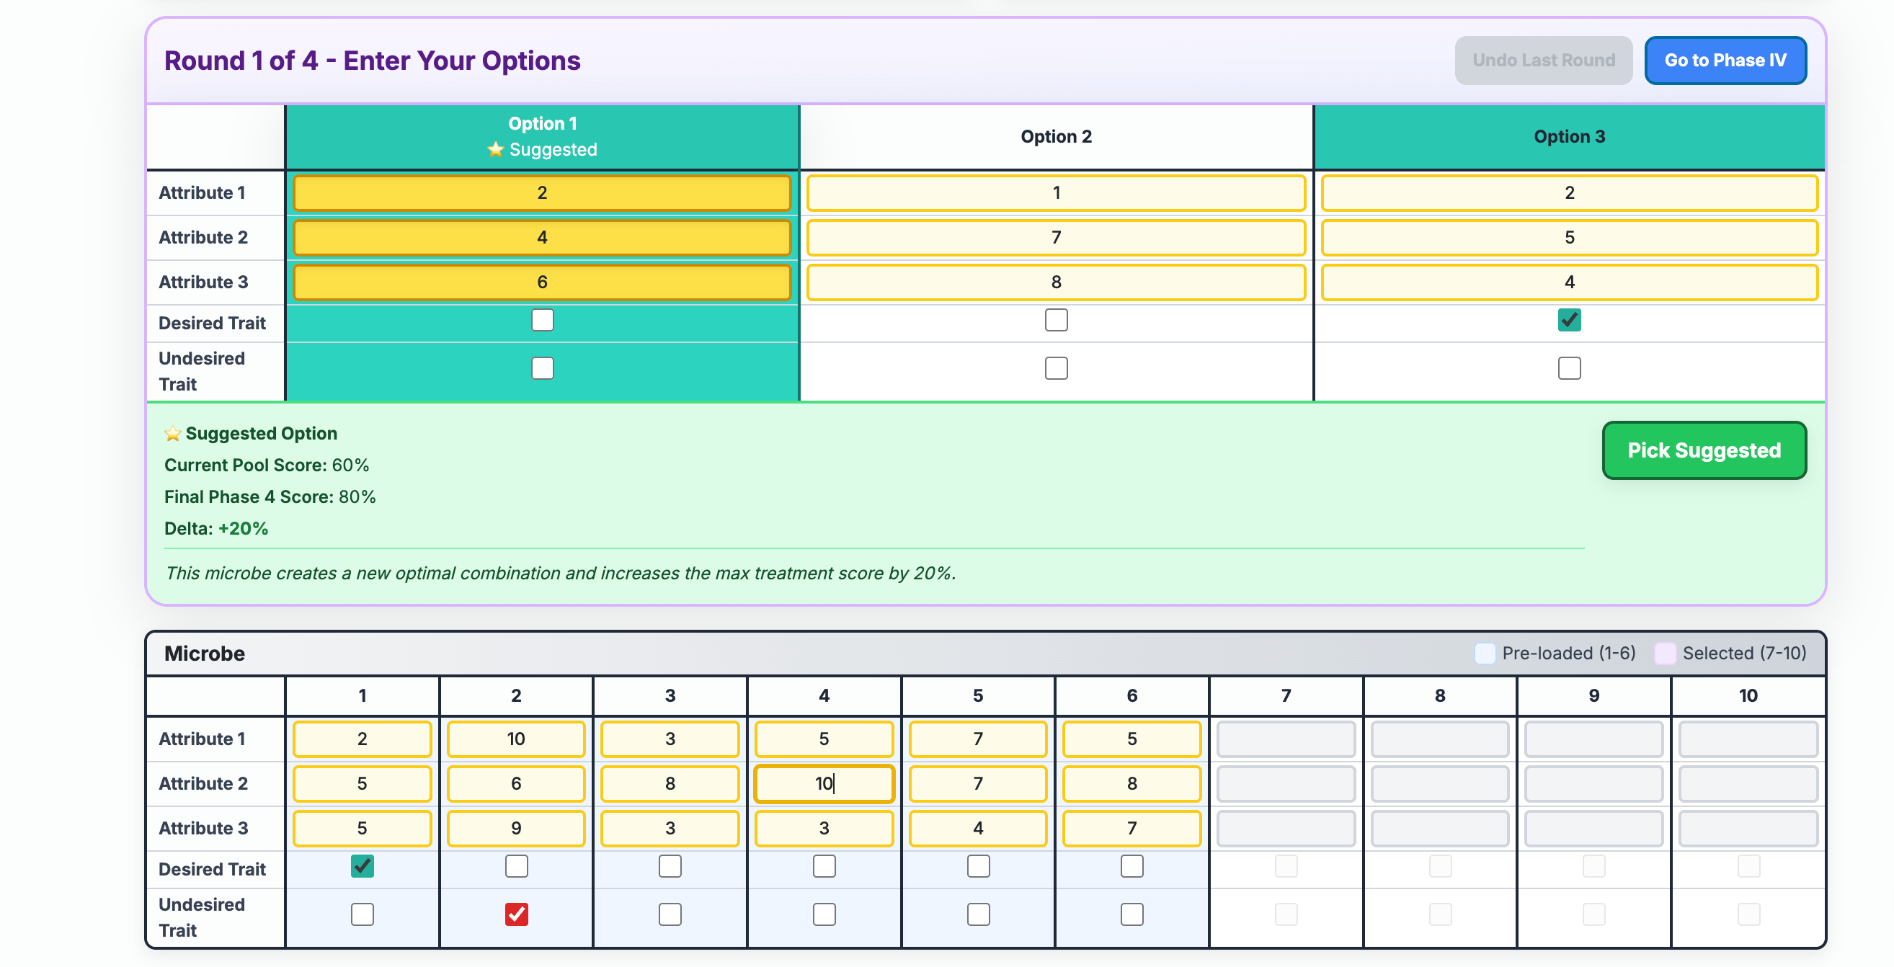Uncheck Undesired Trait for Microbe 2
Image resolution: width=1894 pixels, height=967 pixels.
pos(516,914)
